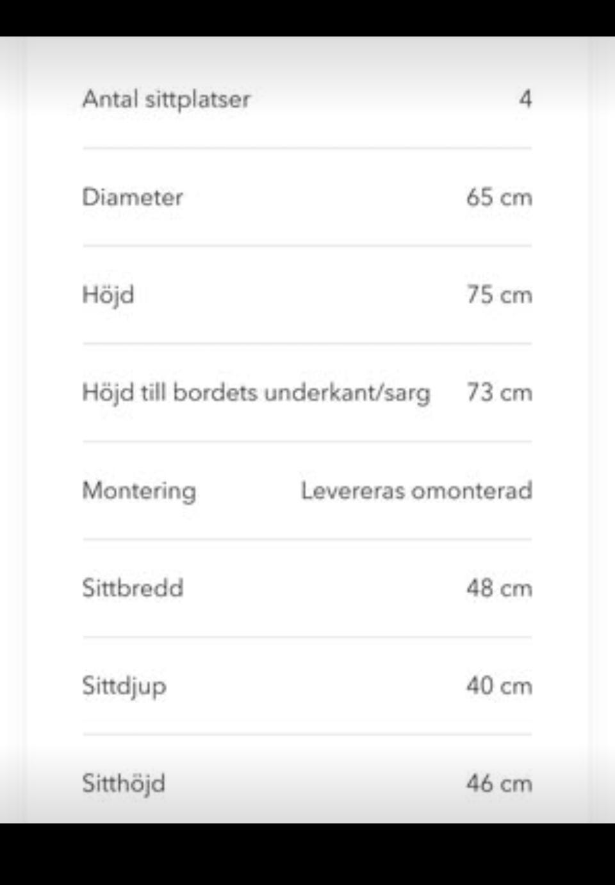The width and height of the screenshot is (615, 885).
Task: Select Höjd till bordets underkant/sarg label
Action: pos(256,392)
